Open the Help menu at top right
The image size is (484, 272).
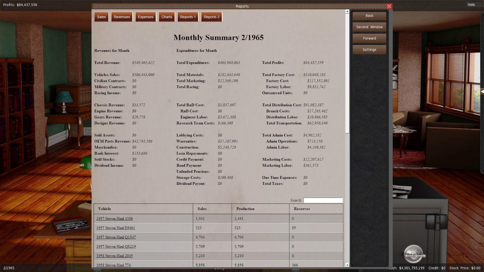pos(471,5)
